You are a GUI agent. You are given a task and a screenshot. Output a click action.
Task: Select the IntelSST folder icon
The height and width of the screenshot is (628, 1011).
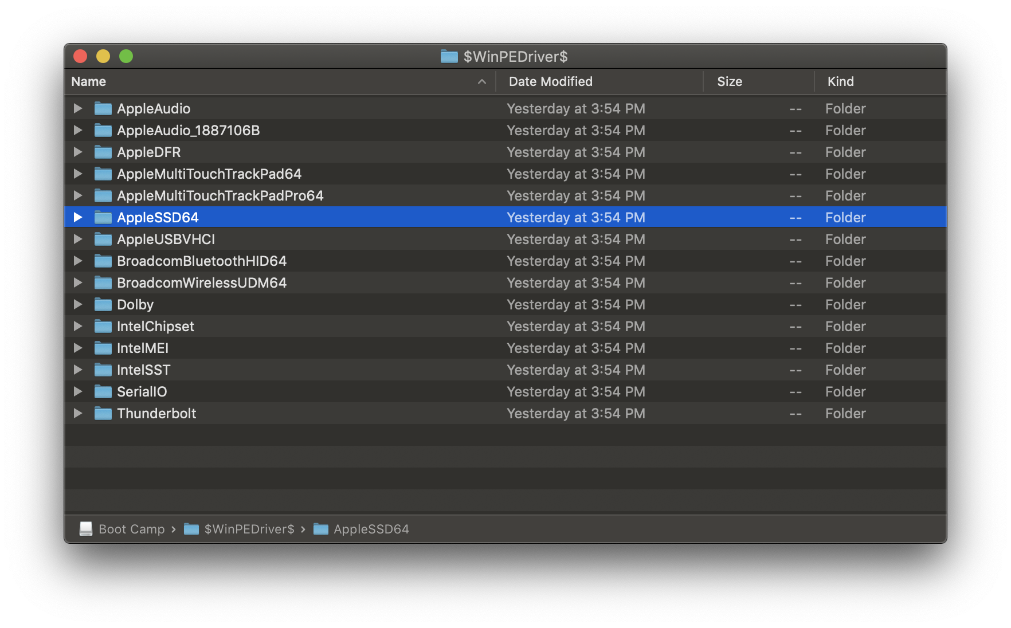coord(103,370)
